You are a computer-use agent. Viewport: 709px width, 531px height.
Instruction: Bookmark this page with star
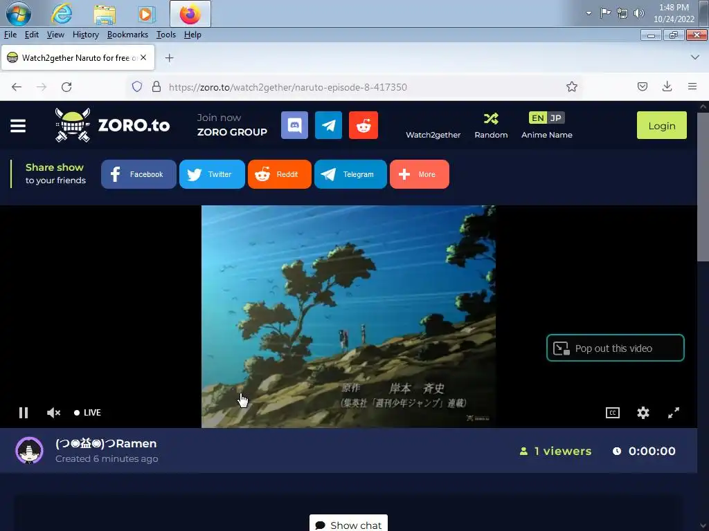pos(571,86)
